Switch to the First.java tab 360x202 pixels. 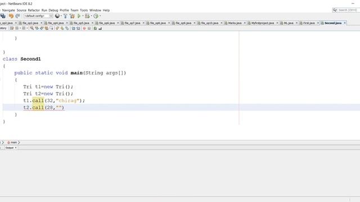coord(309,23)
